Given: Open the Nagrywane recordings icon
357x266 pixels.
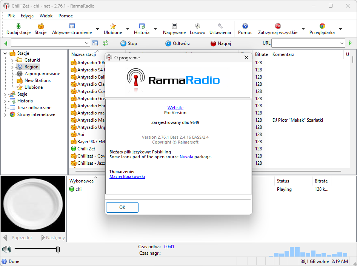Looking at the screenshot, I should pyautogui.click(x=174, y=26).
